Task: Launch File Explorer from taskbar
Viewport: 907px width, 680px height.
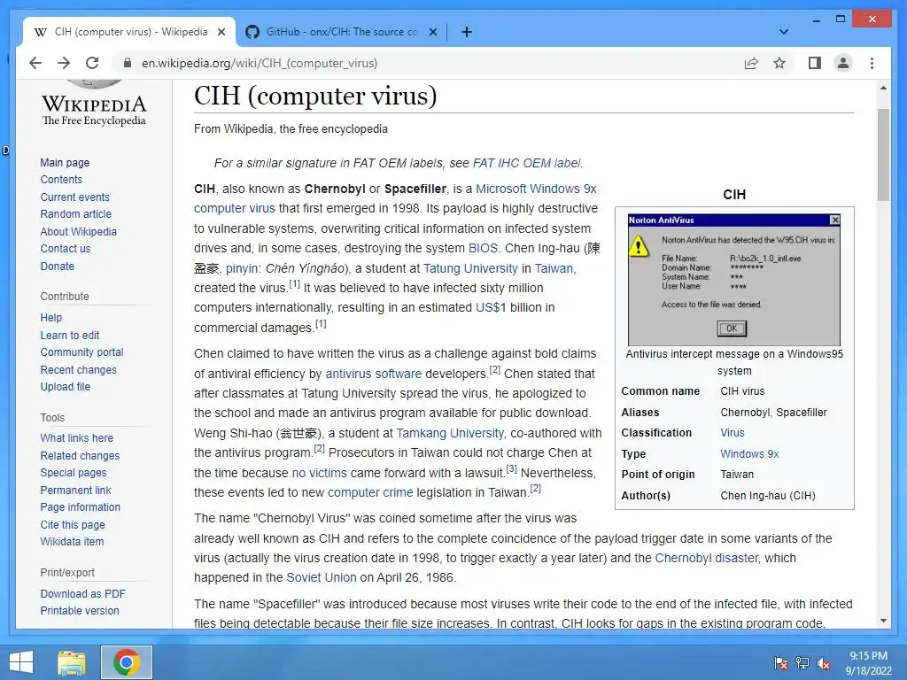Action: [72, 662]
